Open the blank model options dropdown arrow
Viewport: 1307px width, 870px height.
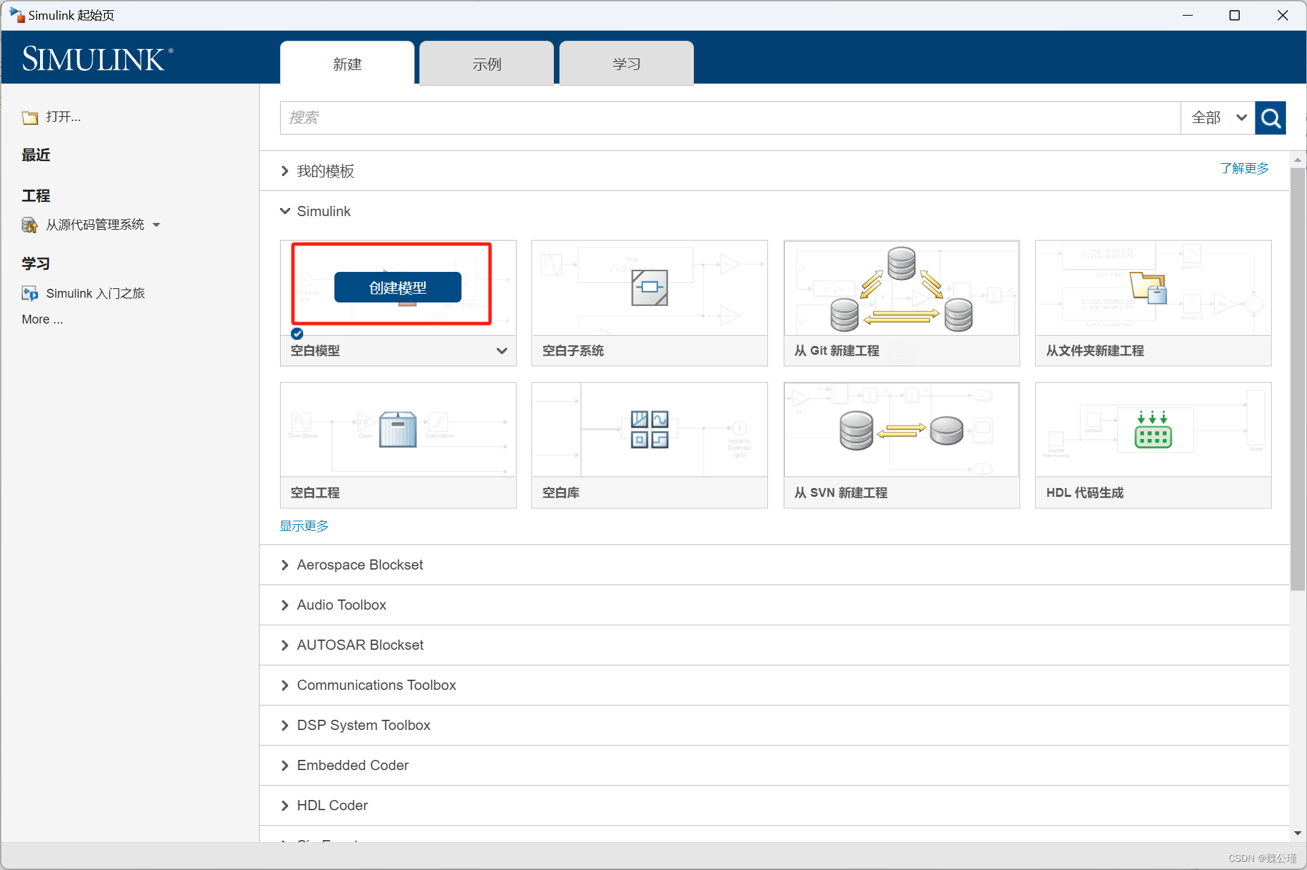coord(502,351)
